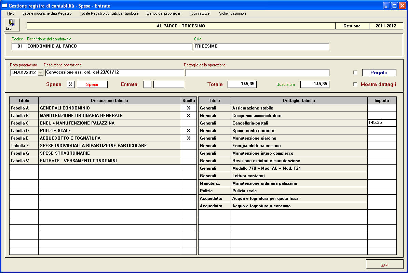Screen dimensions: 408x273
Task: Select row ENEL + MANUTENZIONE PALAZZINA
Action: (x=103, y=123)
